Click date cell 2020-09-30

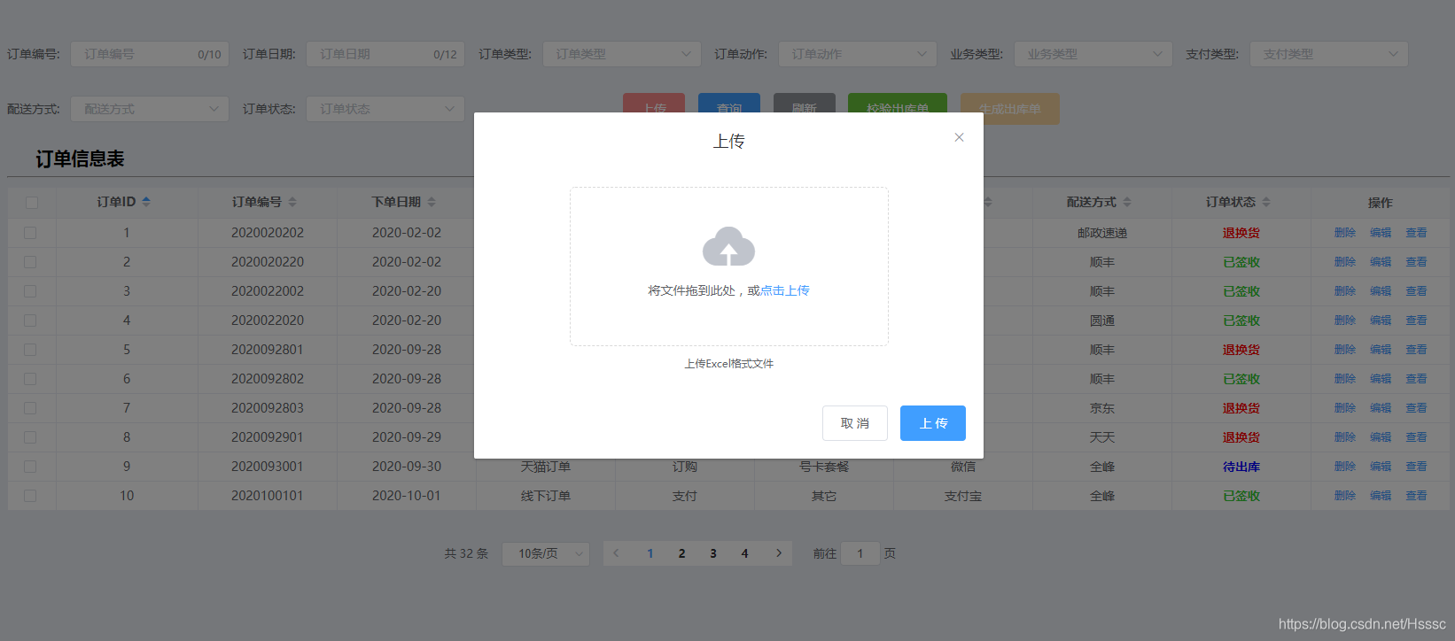407,467
